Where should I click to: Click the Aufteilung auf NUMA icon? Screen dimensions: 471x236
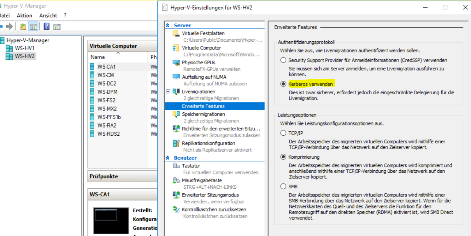coord(176,77)
